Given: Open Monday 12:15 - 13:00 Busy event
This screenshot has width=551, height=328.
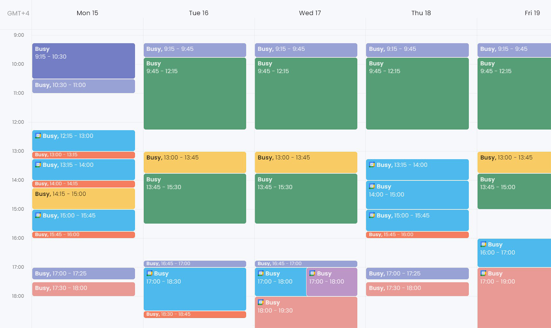Looking at the screenshot, I should pos(83,141).
